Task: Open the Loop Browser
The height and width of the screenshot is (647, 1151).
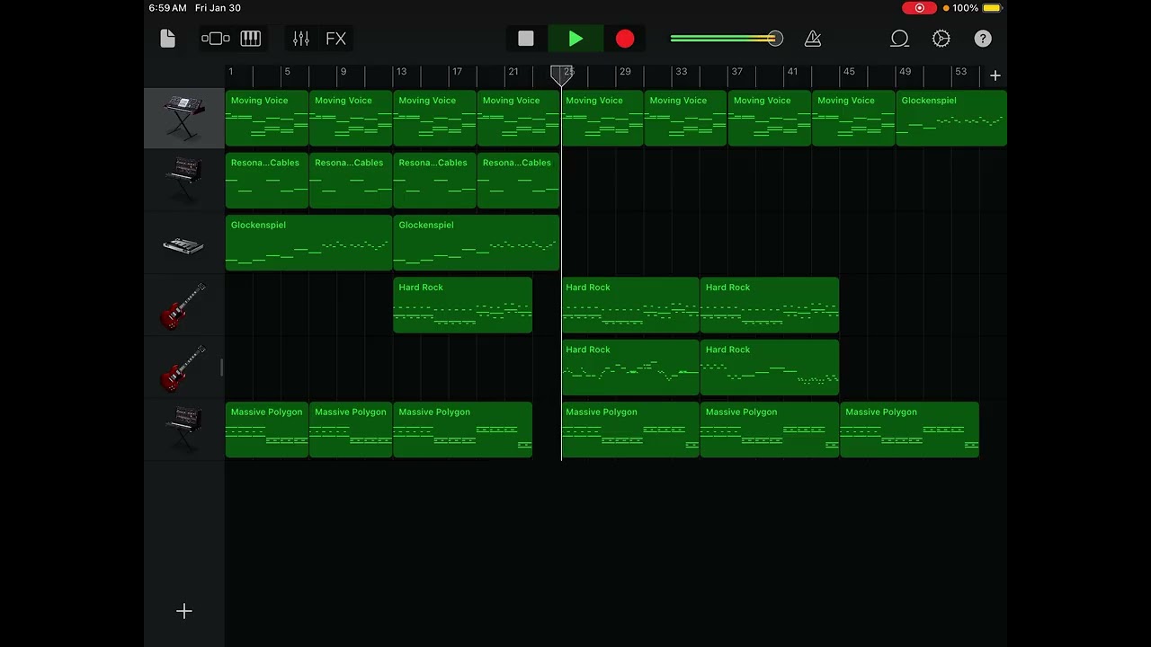Action: pyautogui.click(x=899, y=39)
